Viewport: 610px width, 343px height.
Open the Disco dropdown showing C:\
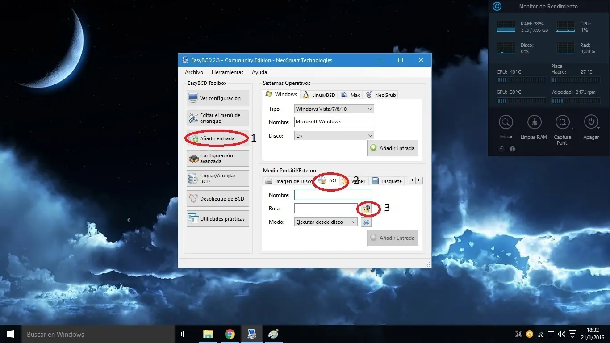tap(334, 136)
